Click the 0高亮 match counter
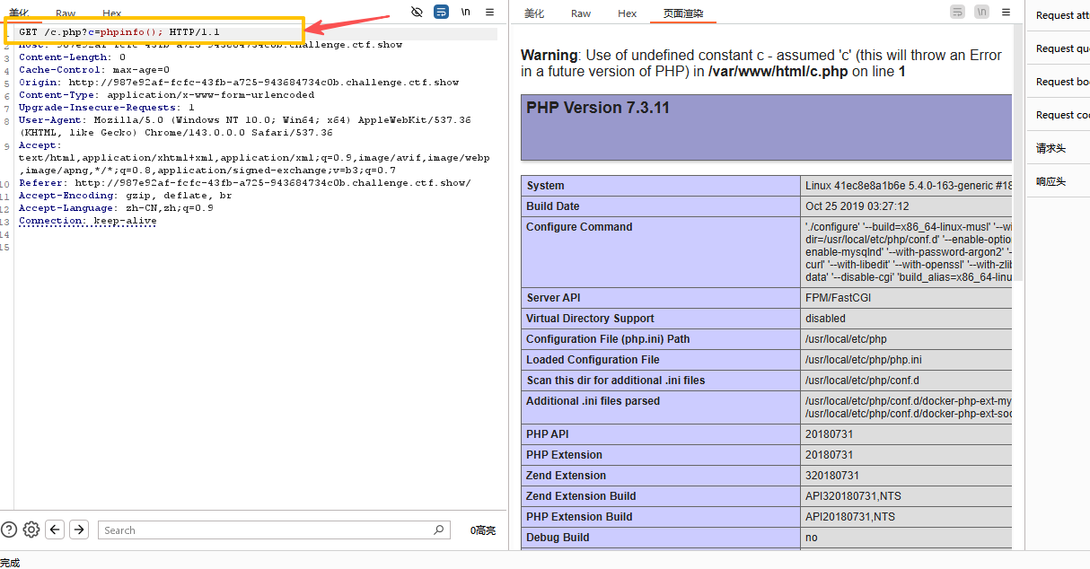The width and height of the screenshot is (1090, 569). click(483, 530)
